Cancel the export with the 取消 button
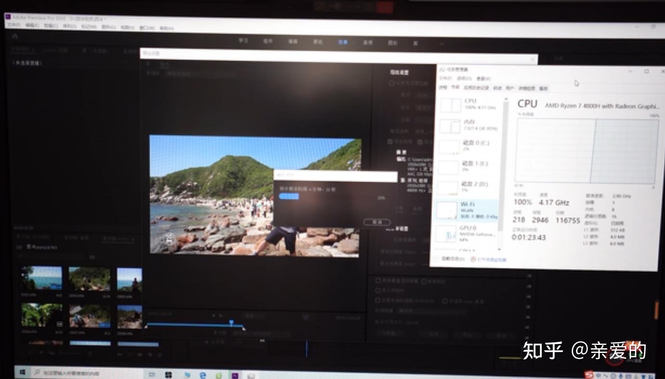Viewport: 665px width, 379px height. [378, 222]
